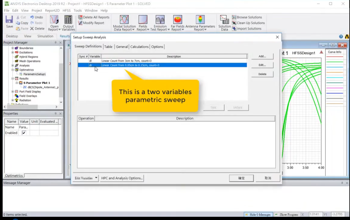The height and width of the screenshot is (220, 350).
Task: Pin the Project Manager panel
Action: (55, 42)
